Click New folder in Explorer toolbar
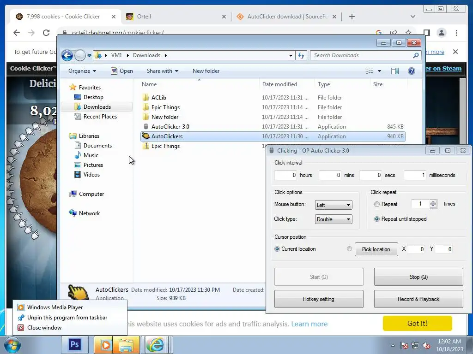473x354 pixels. click(206, 71)
